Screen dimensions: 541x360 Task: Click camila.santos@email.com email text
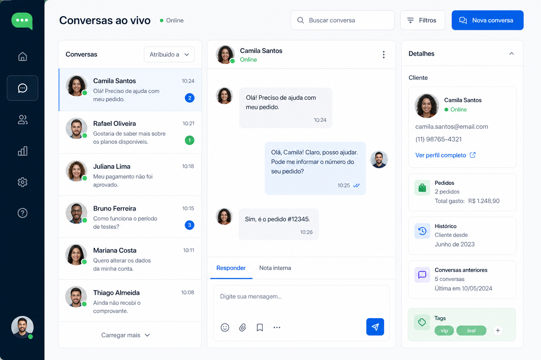[452, 127]
